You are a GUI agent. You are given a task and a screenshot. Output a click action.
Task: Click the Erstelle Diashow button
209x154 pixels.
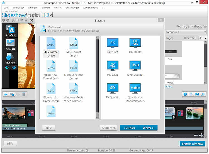coord(192,144)
